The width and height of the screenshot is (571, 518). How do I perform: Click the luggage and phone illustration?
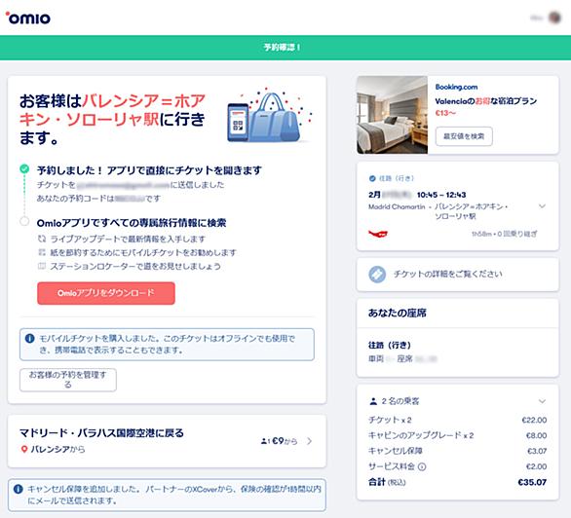point(269,115)
